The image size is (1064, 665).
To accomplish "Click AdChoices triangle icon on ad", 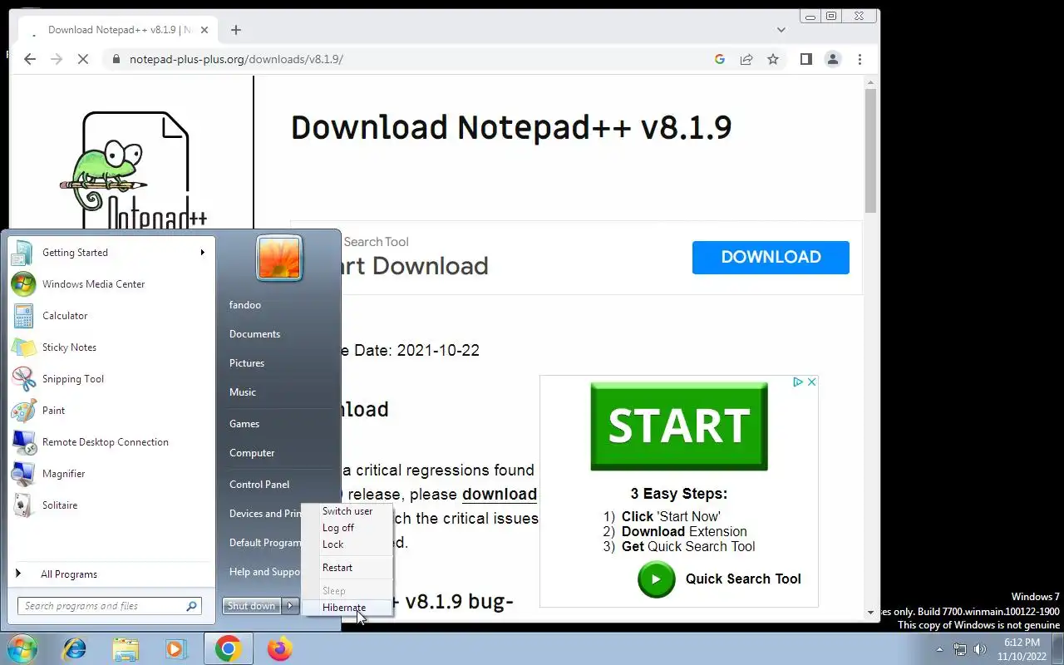I will click(x=797, y=382).
